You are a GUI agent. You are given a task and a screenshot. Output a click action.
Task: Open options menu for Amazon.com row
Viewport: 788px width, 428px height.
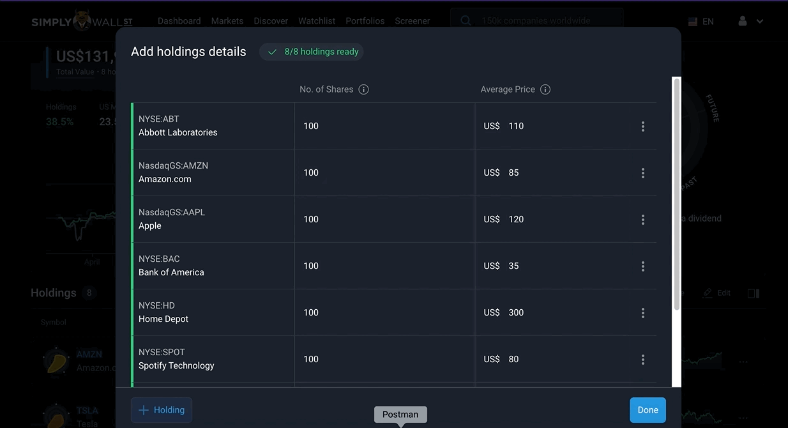tap(643, 173)
